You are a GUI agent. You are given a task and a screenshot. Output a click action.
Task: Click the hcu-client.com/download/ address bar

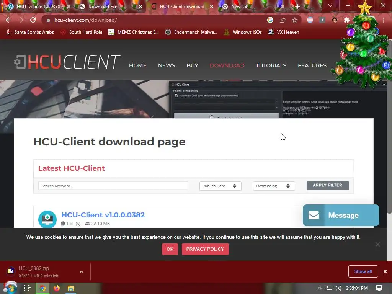[x=155, y=20]
